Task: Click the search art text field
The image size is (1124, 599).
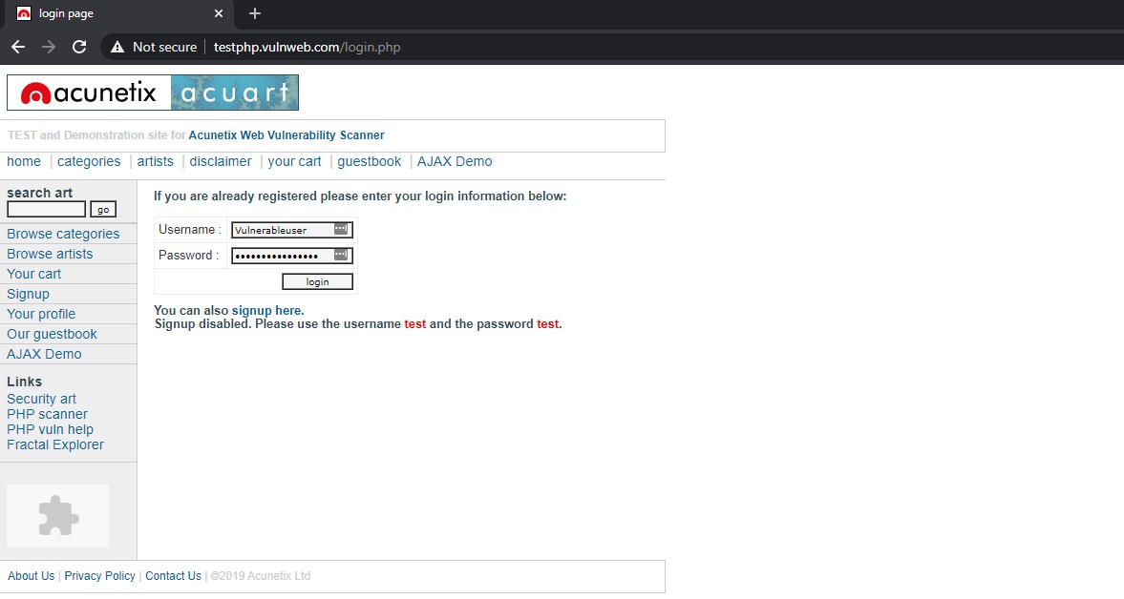Action: tap(47, 209)
